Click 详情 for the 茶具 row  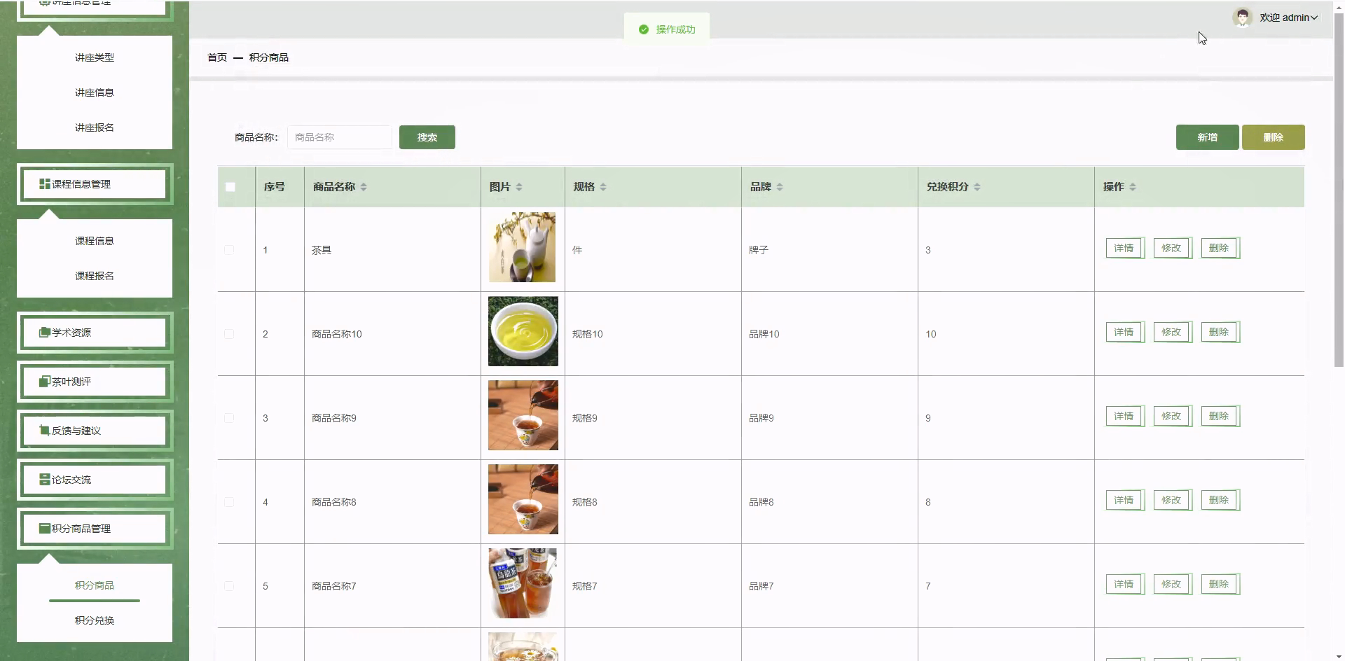click(1124, 248)
